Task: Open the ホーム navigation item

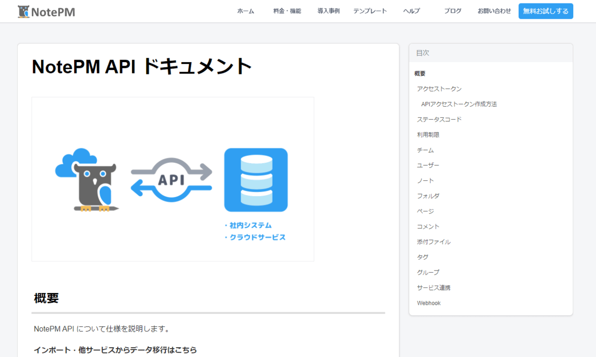Action: click(x=245, y=10)
